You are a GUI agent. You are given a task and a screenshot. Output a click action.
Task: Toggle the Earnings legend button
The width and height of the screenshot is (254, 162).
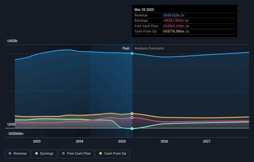[x=44, y=154]
